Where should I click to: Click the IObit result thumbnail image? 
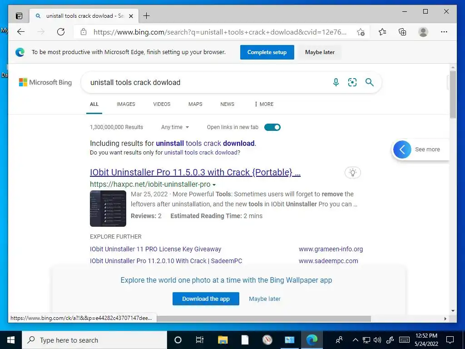click(108, 208)
